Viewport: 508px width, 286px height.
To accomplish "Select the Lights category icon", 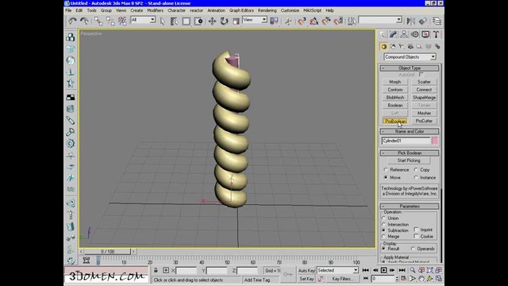I will [x=402, y=47].
